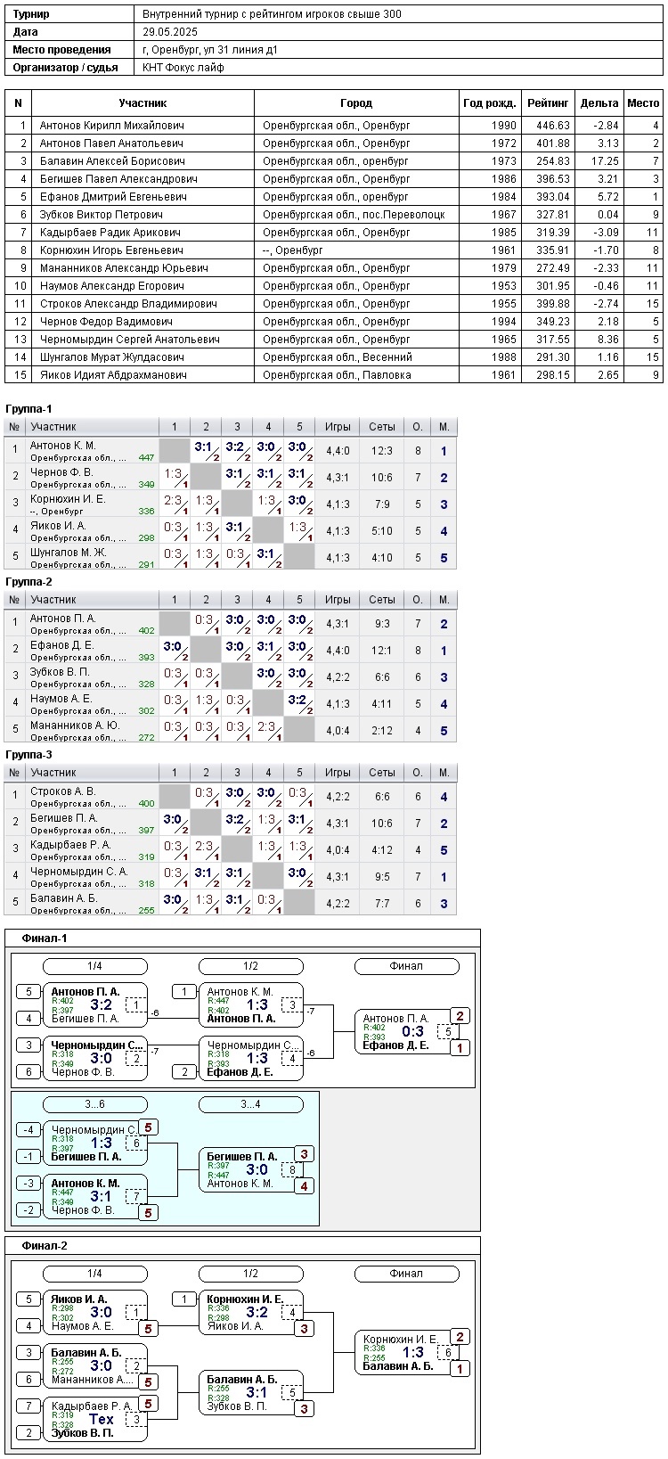Click Шунгалов Мурат Жулдасович in participants table
This screenshot has height=1459, width=668.
tap(111, 357)
